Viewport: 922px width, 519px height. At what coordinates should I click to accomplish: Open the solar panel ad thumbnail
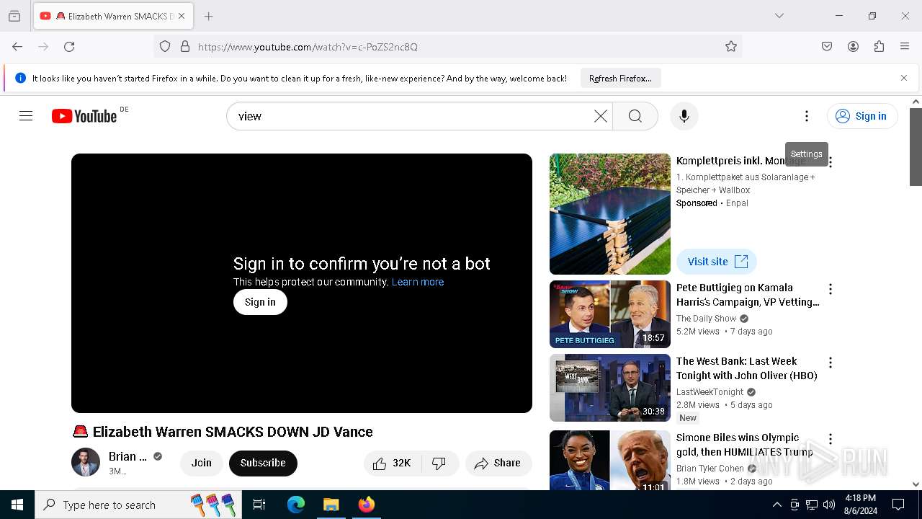tap(610, 214)
